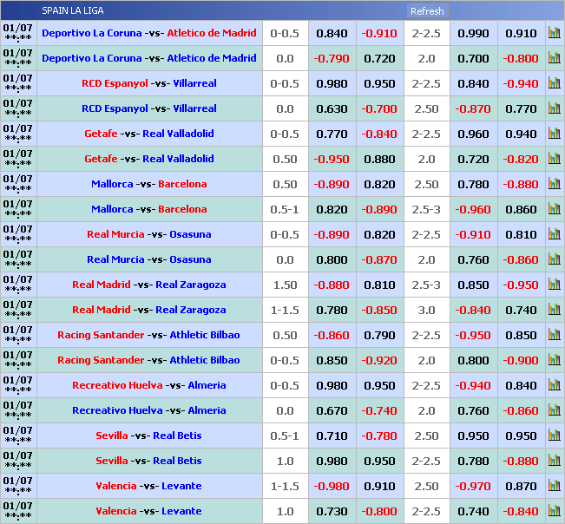
Task: Open chart icon for Racing Santander 0.50 handicap row
Action: [554, 335]
